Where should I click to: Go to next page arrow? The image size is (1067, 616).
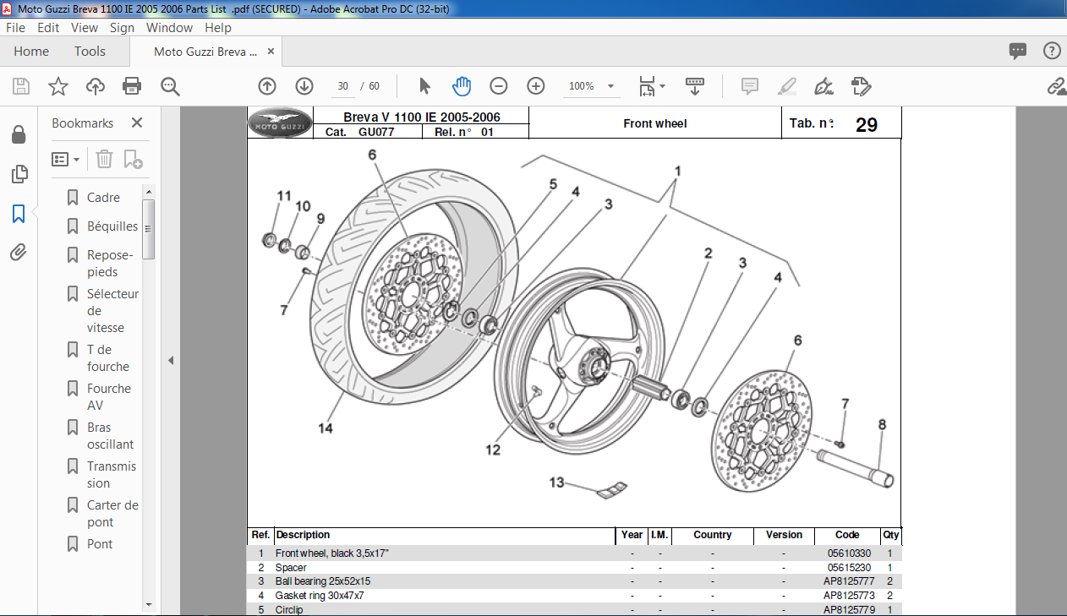(x=304, y=86)
